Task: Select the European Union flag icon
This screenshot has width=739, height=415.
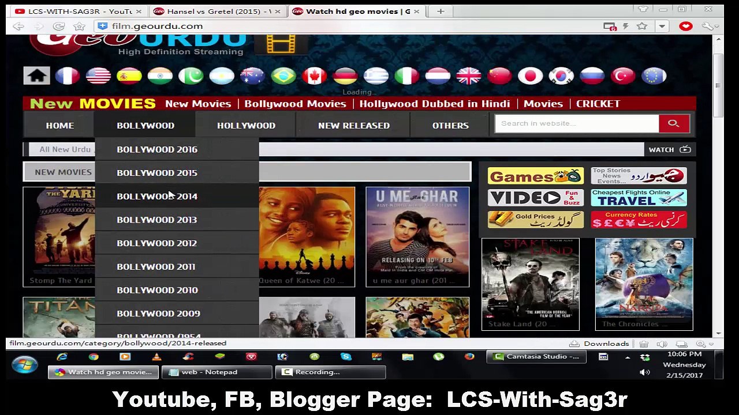Action: click(x=654, y=76)
